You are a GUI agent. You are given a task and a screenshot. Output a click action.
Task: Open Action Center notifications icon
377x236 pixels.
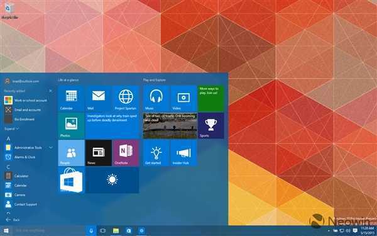[355, 231]
